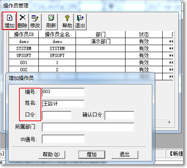
Task: Click the 状态 column header
Action: pos(144,34)
